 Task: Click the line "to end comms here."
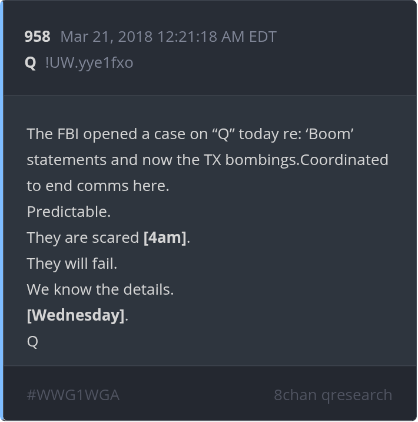(x=98, y=186)
